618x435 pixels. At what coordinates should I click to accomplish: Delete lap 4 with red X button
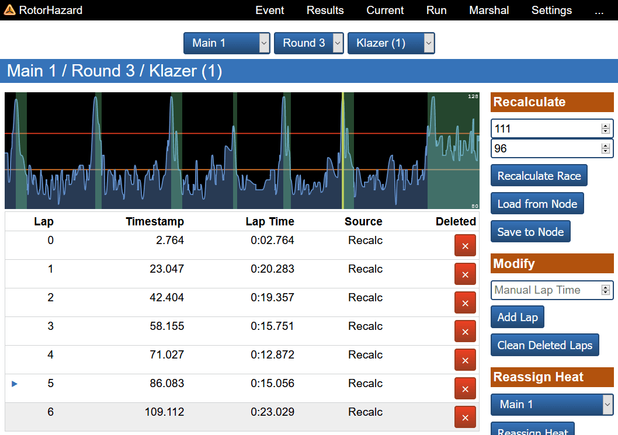click(x=465, y=360)
